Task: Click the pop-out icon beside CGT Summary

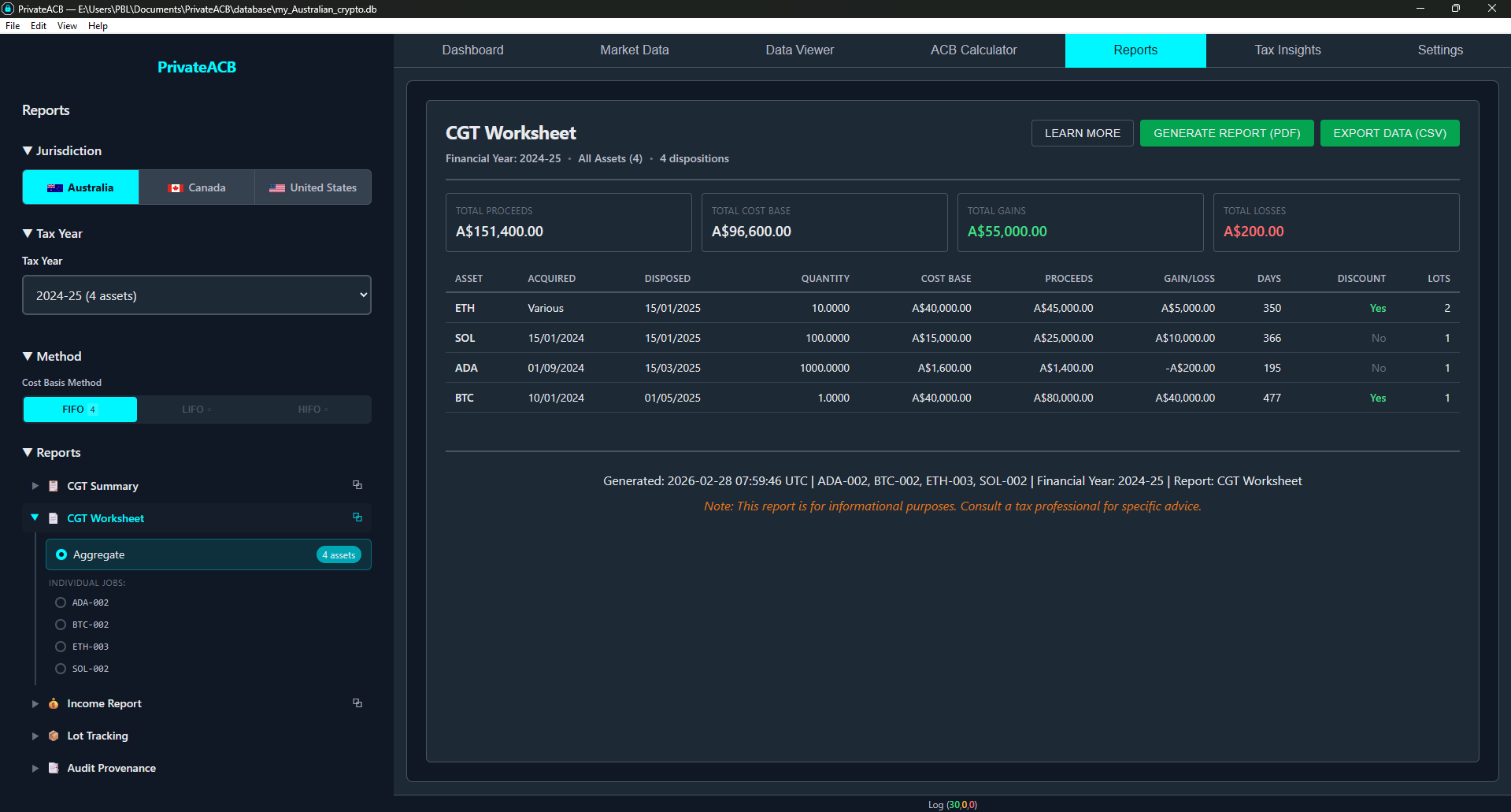Action: pos(357,485)
